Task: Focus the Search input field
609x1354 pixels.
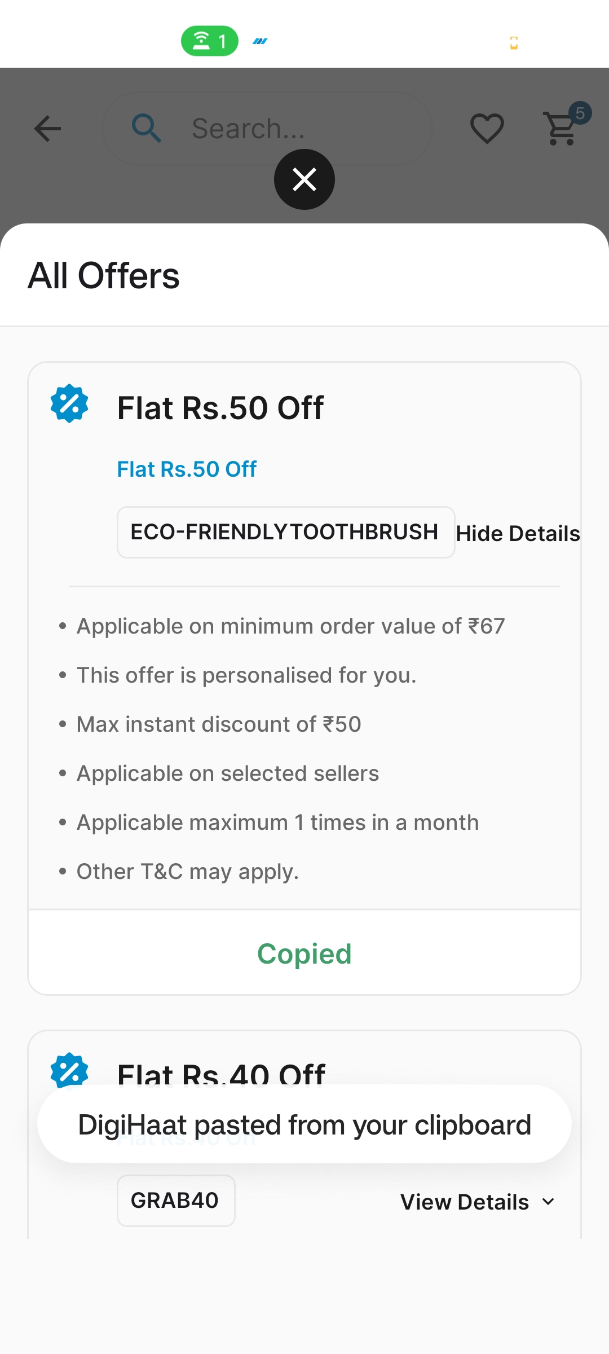Action: [282, 129]
